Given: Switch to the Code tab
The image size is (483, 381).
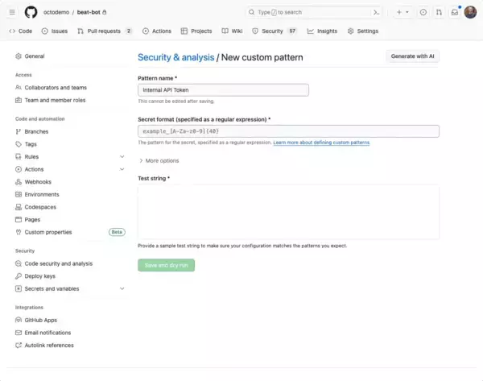Looking at the screenshot, I should pyautogui.click(x=21, y=31).
